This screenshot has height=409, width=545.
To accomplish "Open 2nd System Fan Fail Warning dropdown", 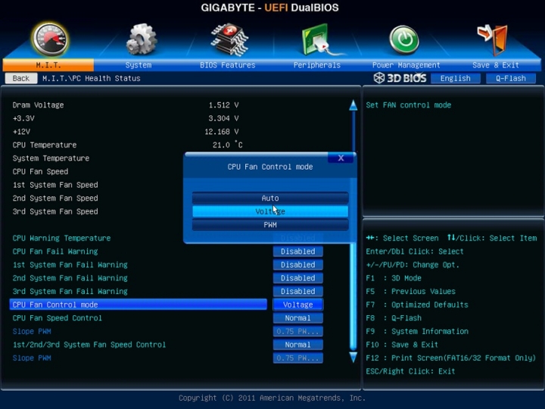I will (x=298, y=278).
